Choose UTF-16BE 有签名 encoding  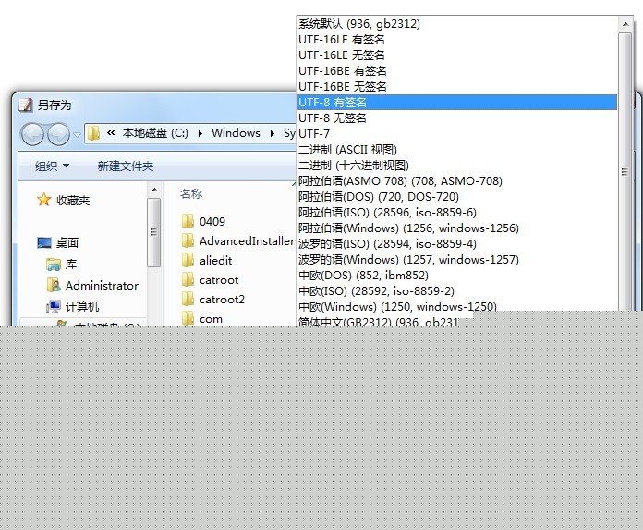pos(456,71)
